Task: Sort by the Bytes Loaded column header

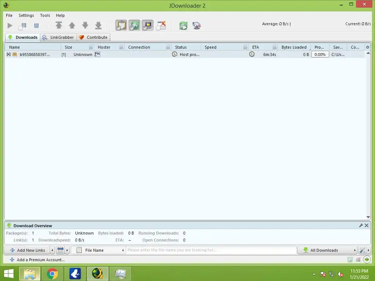Action: pyautogui.click(x=294, y=47)
